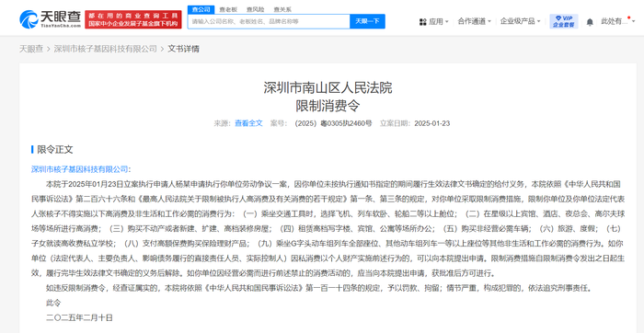The image size is (644, 333).
Task: Click 深圳市核子基因科技有限公司 breadcrumb link
Action: pos(106,49)
